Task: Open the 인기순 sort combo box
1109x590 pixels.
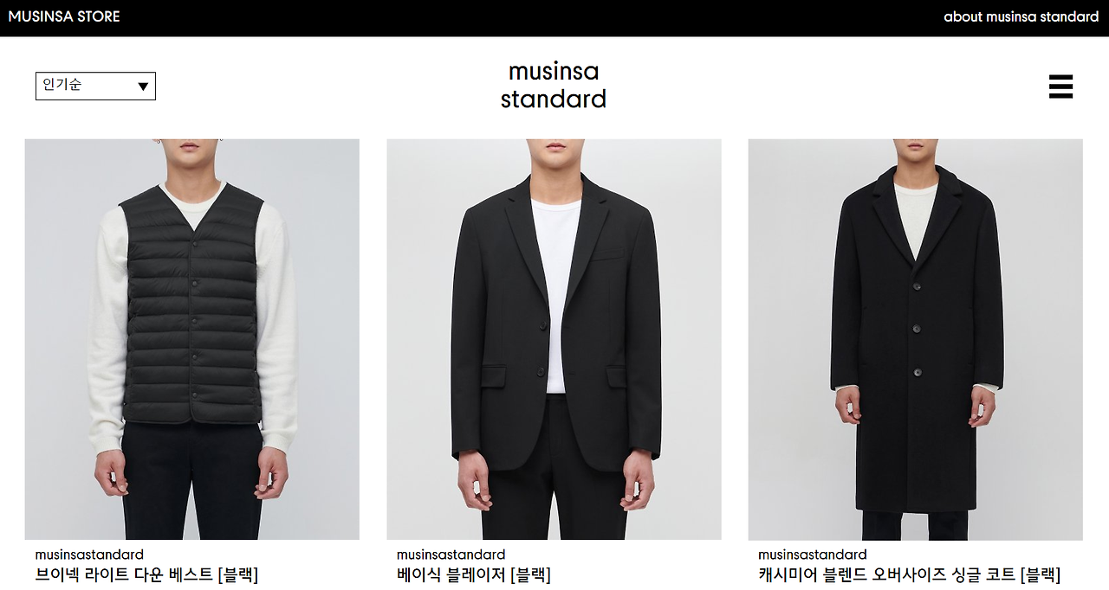Action: [95, 87]
